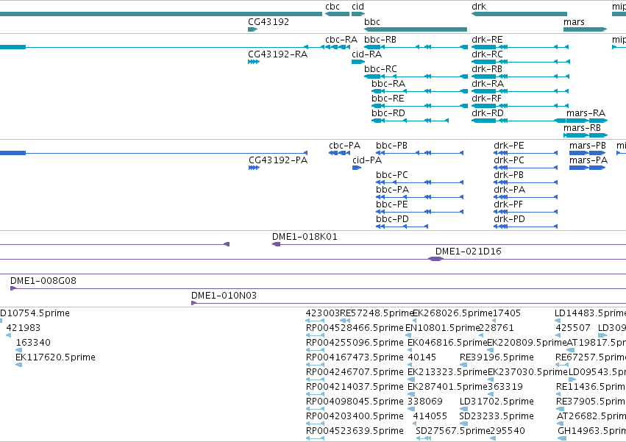
Task: Select bbc-RA transcript label
Action: coord(388,84)
